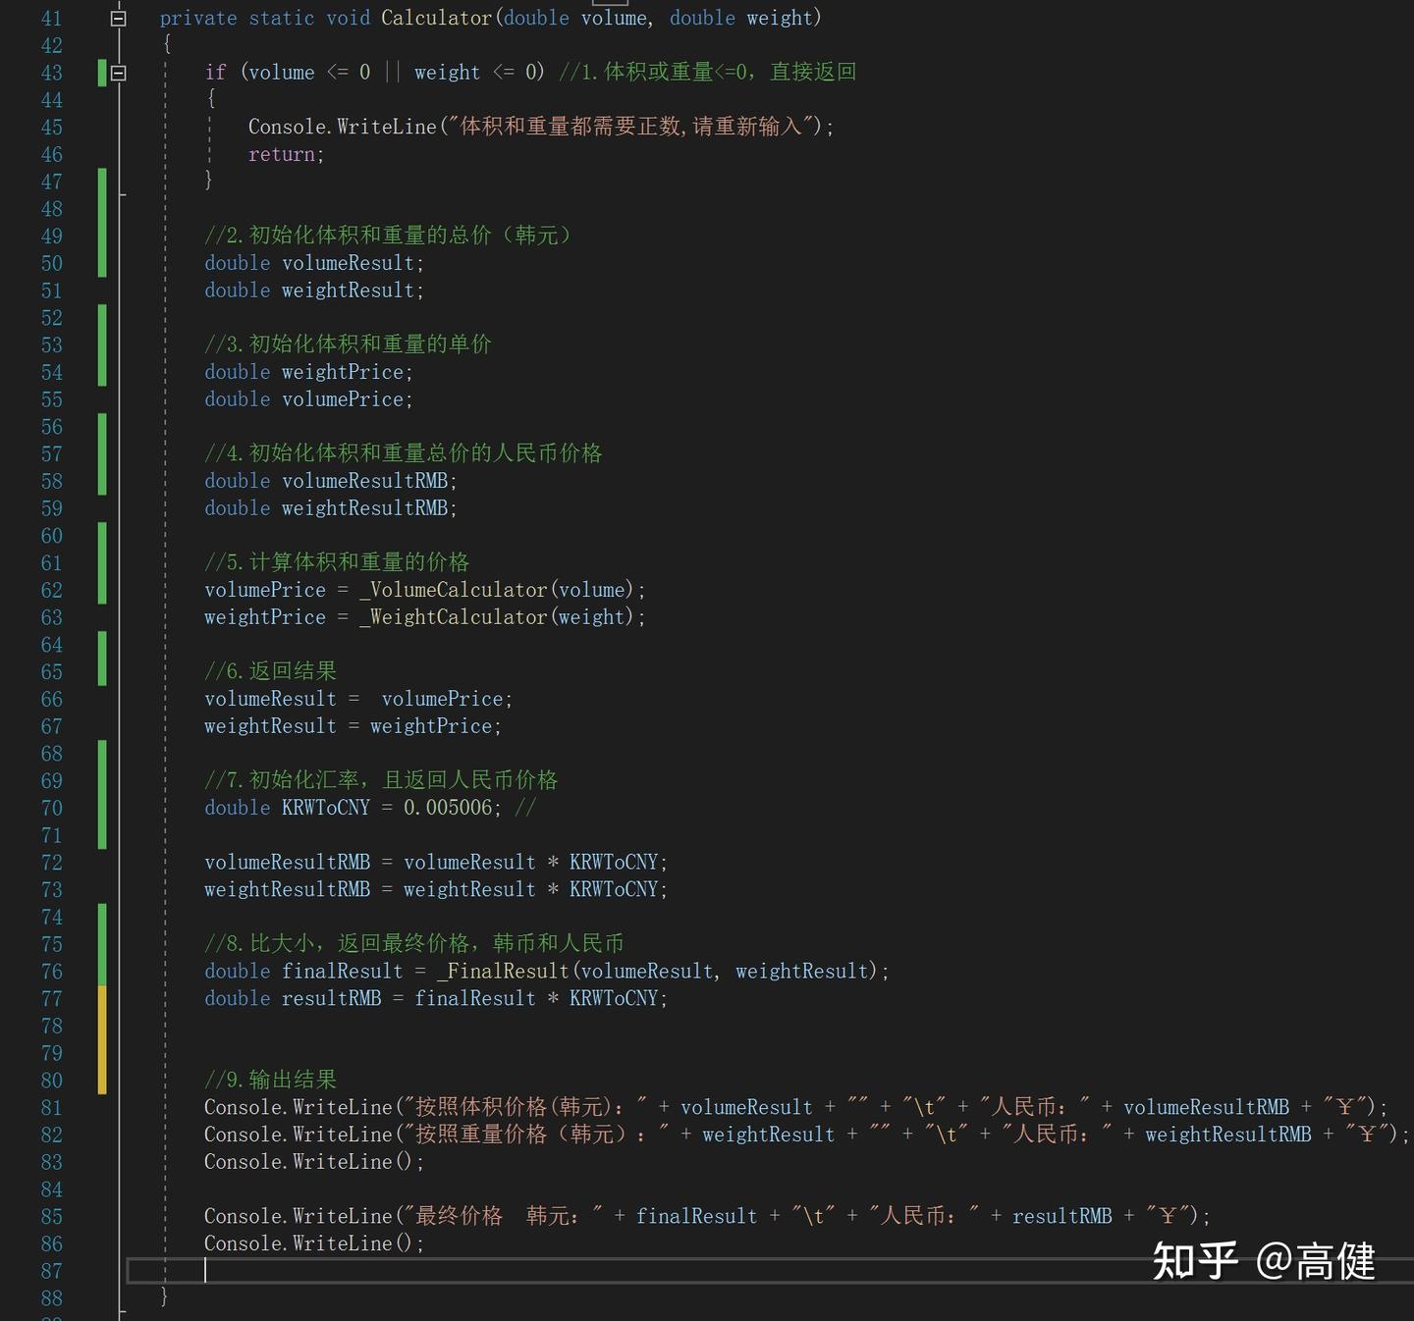Click the comment "//6.返回结果"
This screenshot has height=1321, width=1414.
click(x=271, y=671)
